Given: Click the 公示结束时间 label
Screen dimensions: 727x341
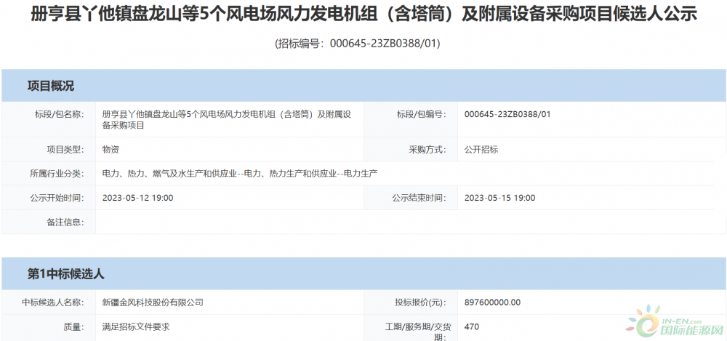Looking at the screenshot, I should [x=419, y=198].
